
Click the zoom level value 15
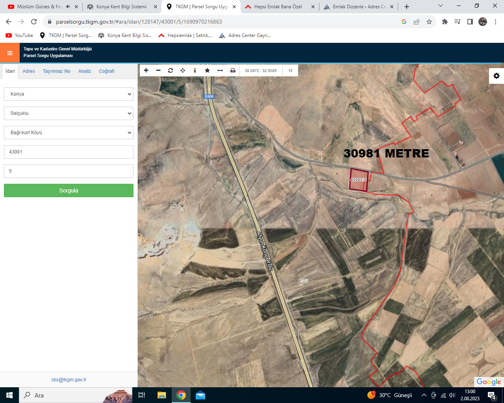(290, 71)
